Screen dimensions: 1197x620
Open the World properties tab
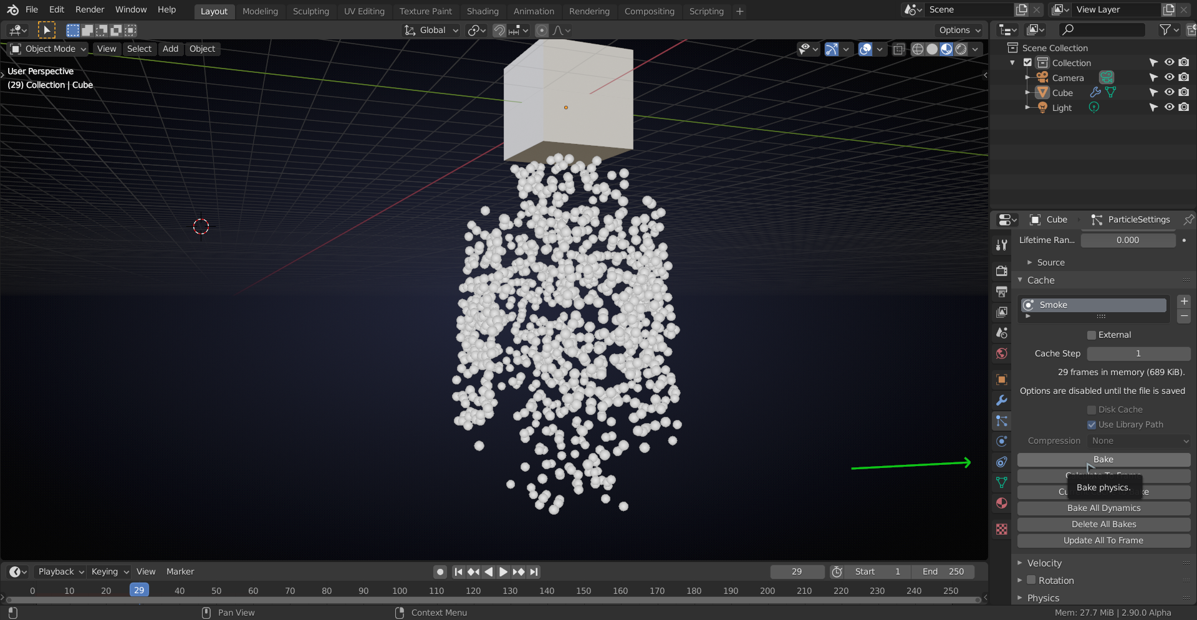point(1002,353)
